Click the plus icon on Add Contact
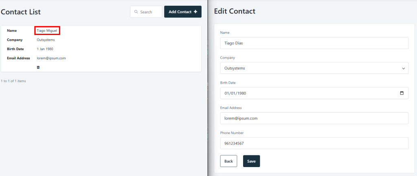 (x=195, y=12)
